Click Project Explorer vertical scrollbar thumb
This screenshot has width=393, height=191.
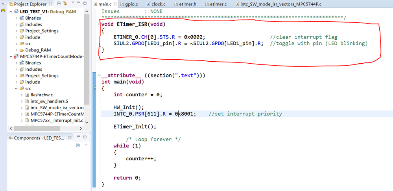pos(87,59)
